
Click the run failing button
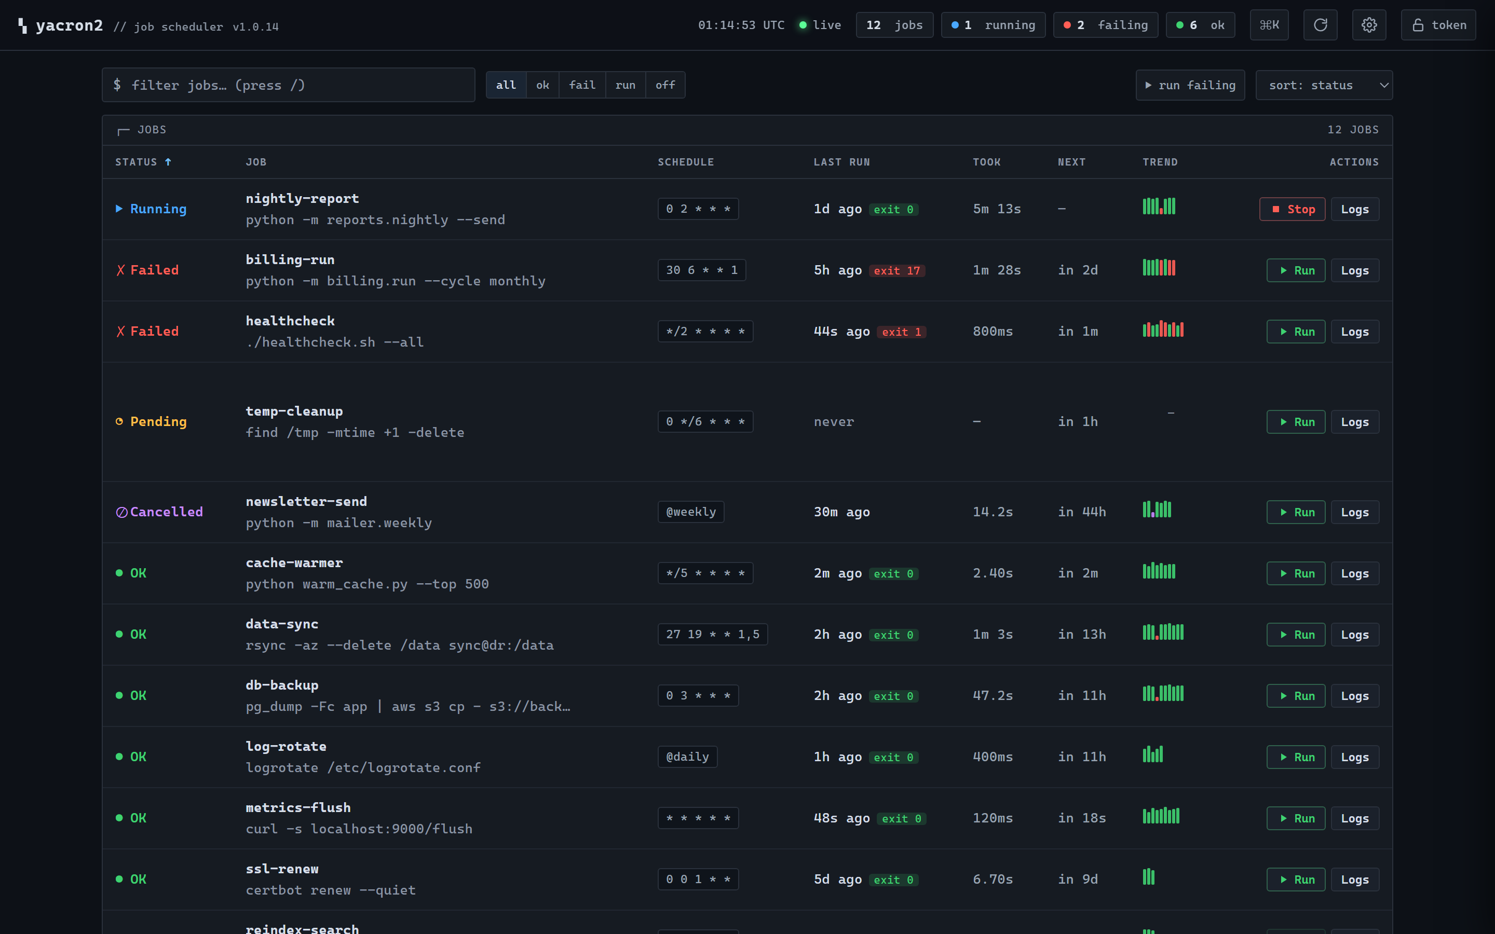click(x=1190, y=85)
